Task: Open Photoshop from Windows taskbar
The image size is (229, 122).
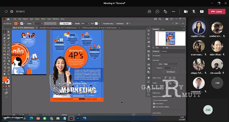Action: tap(78, 118)
